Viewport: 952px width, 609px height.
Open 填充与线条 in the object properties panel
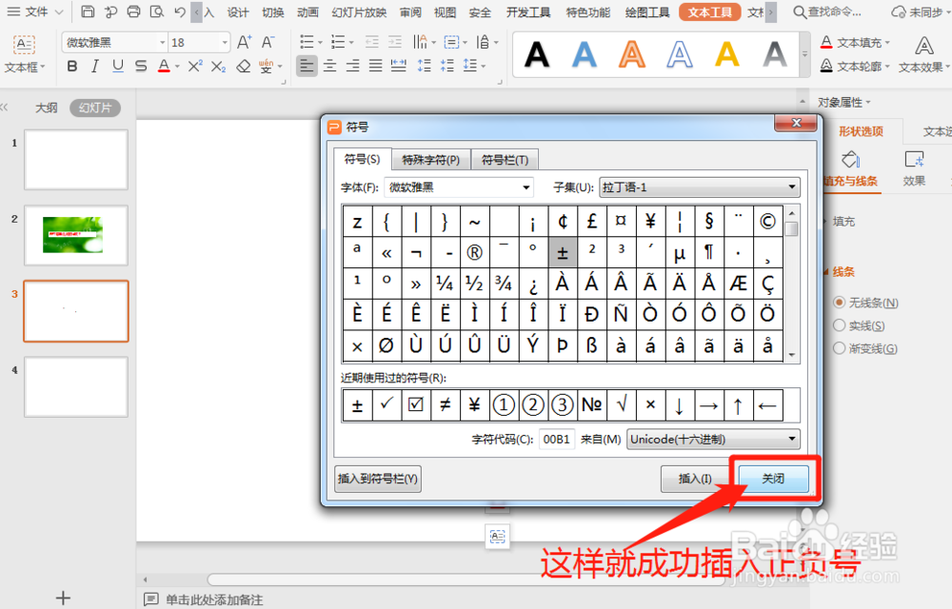[852, 180]
